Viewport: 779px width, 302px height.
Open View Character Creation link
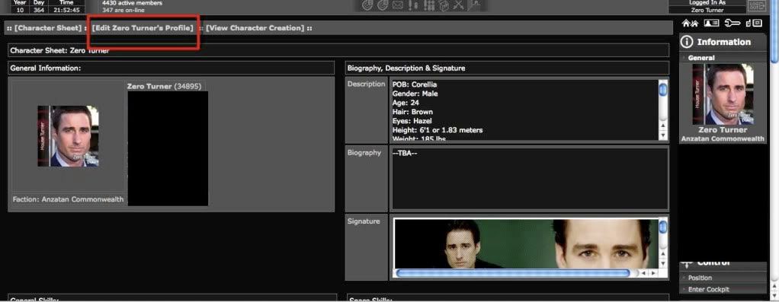(255, 28)
